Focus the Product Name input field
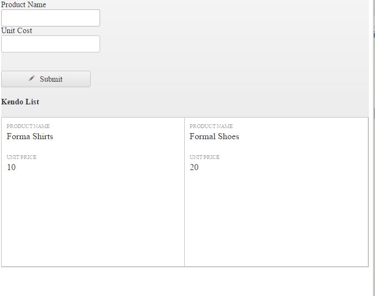375x296 pixels. [50, 18]
